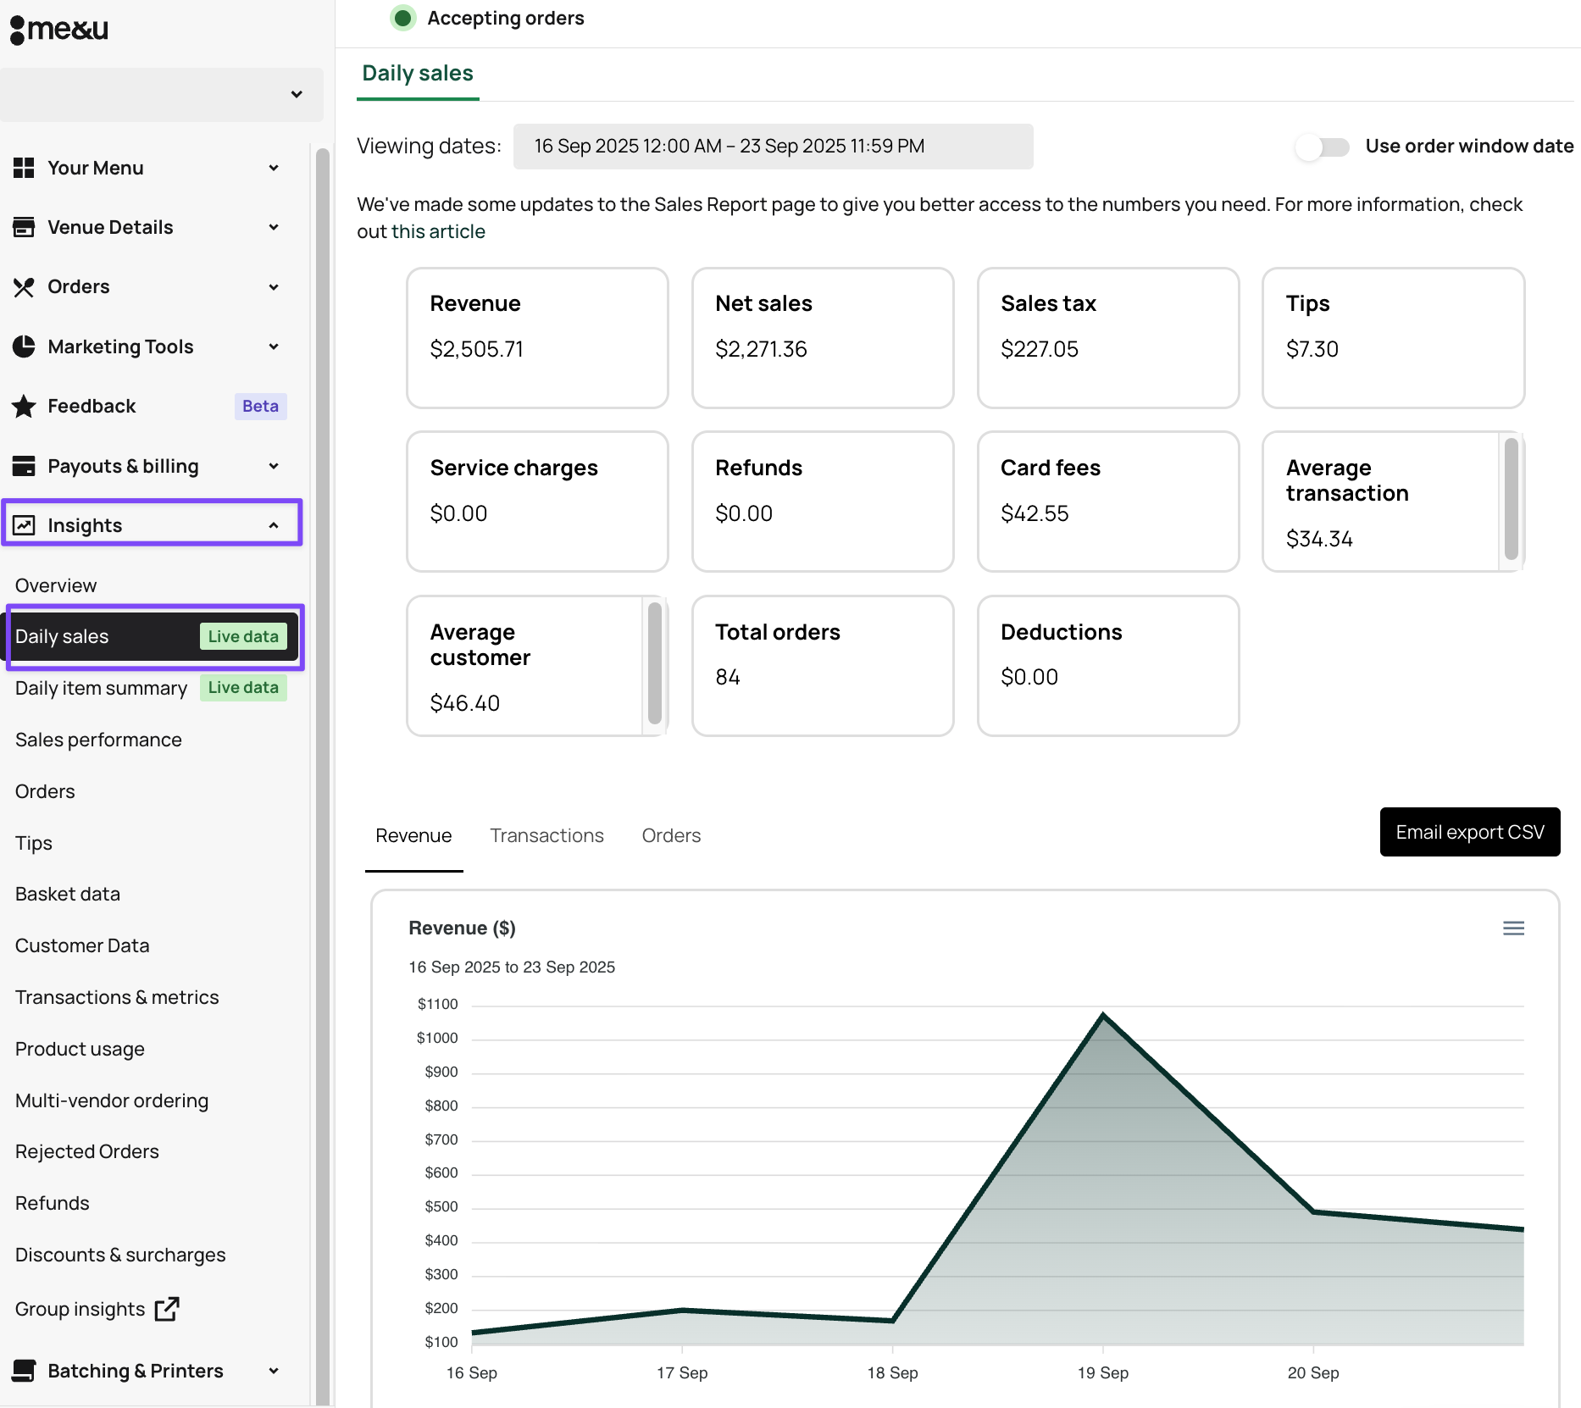Click the me&u logo
The image size is (1581, 1408).
point(59,30)
